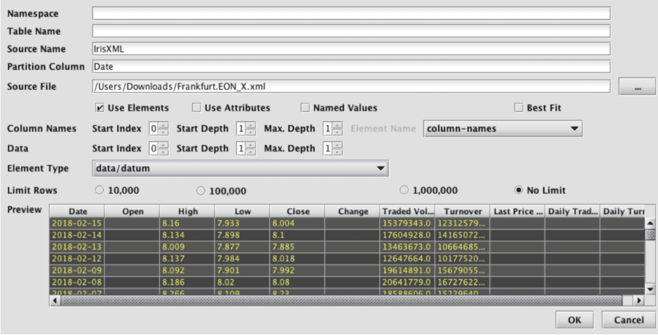Click the browse button beside Source File
Image resolution: width=658 pixels, height=335 pixels.
[632, 86]
